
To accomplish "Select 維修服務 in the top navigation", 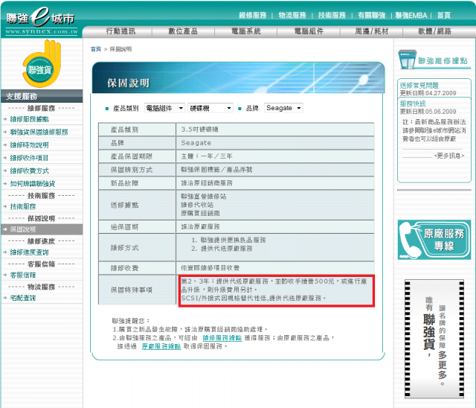I will tap(253, 15).
